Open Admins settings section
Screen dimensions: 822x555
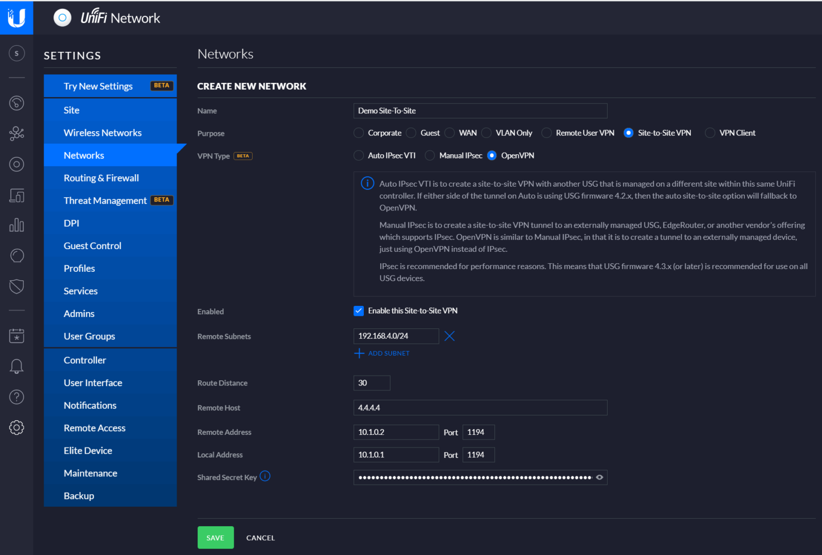(110, 313)
